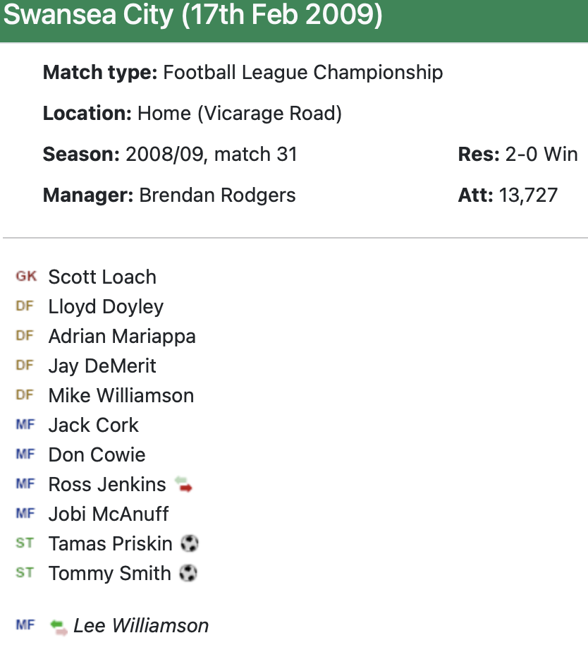Click the Swansea City match header
This screenshot has height=645, width=588.
(193, 17)
